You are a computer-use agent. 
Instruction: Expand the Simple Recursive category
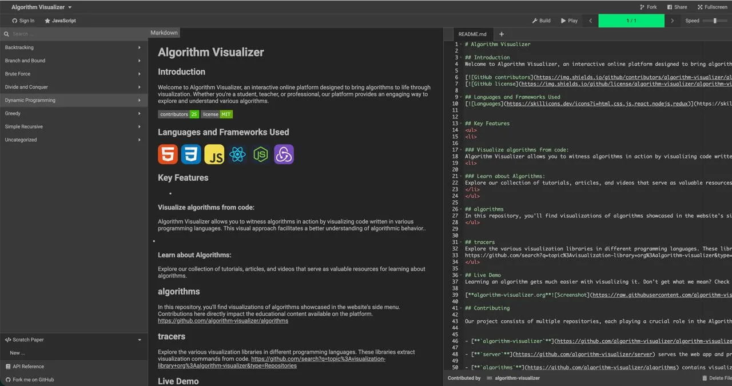click(x=74, y=126)
